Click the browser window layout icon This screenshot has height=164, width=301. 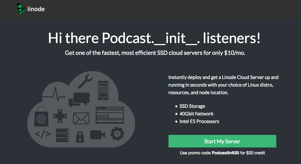110,115
